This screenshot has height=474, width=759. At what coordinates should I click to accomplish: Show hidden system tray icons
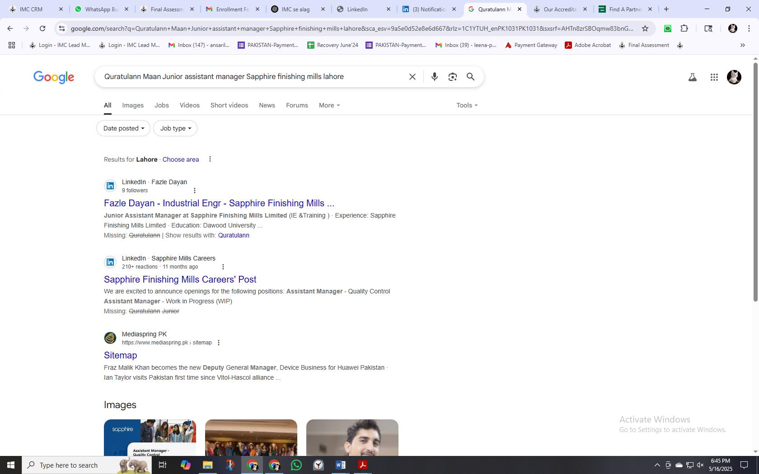(657, 465)
